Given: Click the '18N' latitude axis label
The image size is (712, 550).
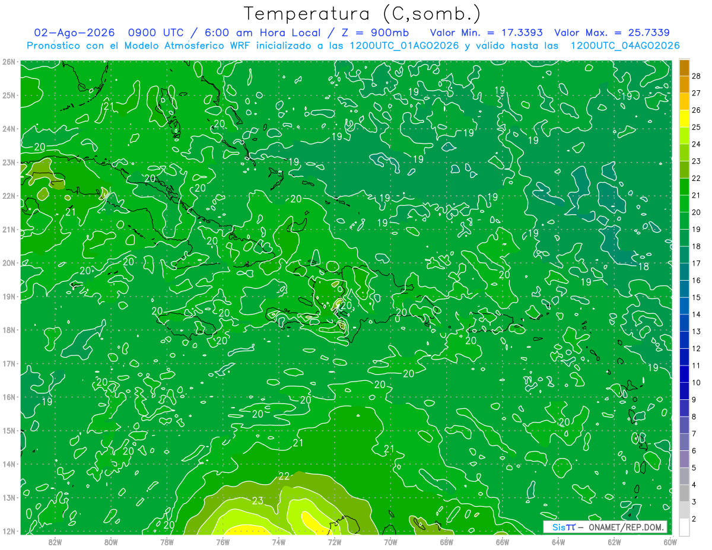Looking at the screenshot, I should [9, 330].
